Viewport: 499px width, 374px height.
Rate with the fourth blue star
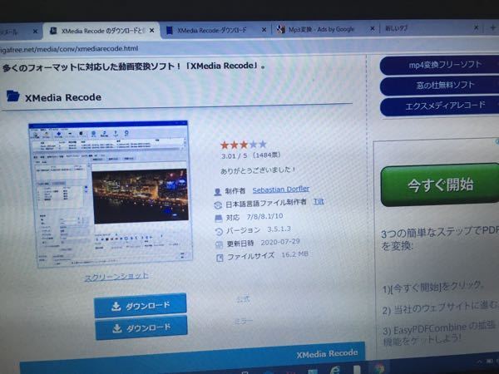[254, 145]
